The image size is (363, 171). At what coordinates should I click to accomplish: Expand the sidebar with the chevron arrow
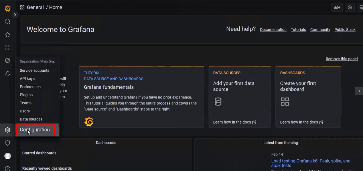tap(15, 14)
